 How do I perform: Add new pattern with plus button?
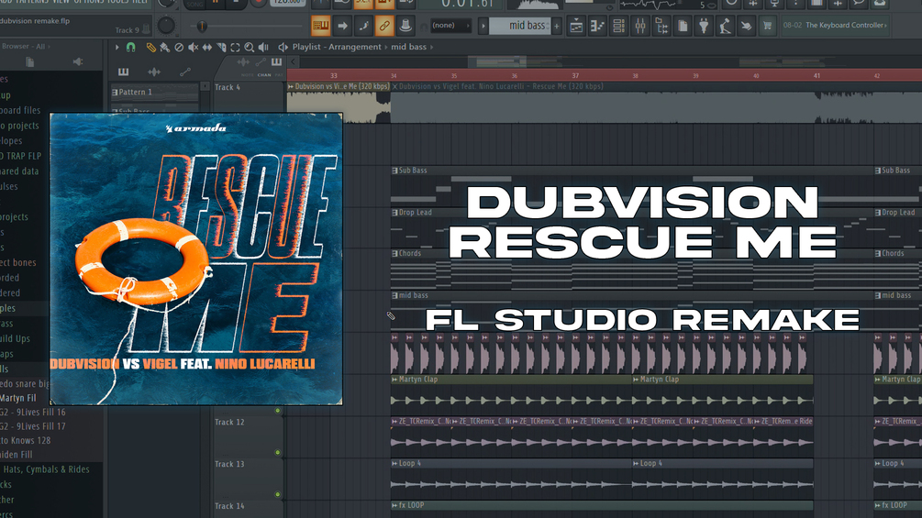point(556,26)
